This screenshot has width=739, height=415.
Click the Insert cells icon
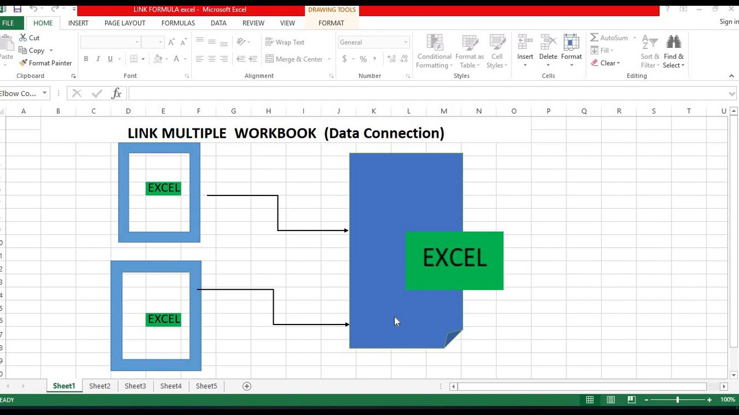525,43
